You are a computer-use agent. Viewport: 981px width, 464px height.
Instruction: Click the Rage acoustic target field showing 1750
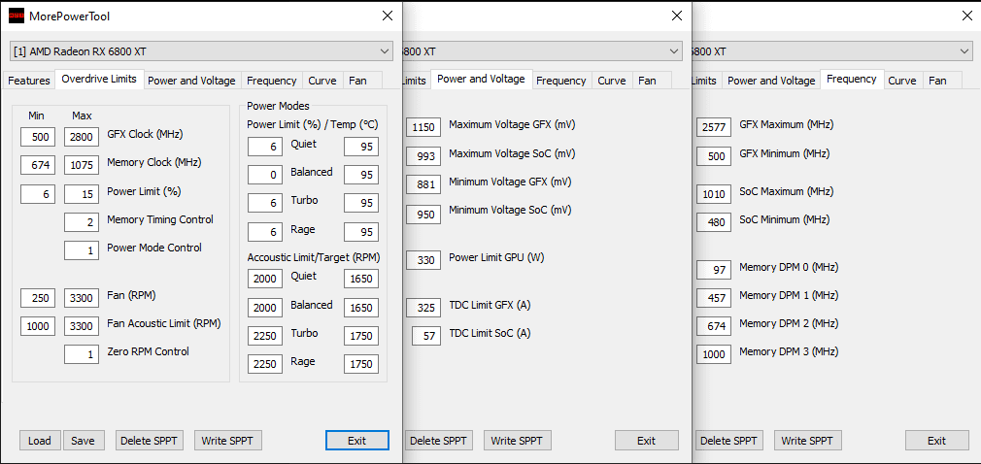[x=361, y=364]
